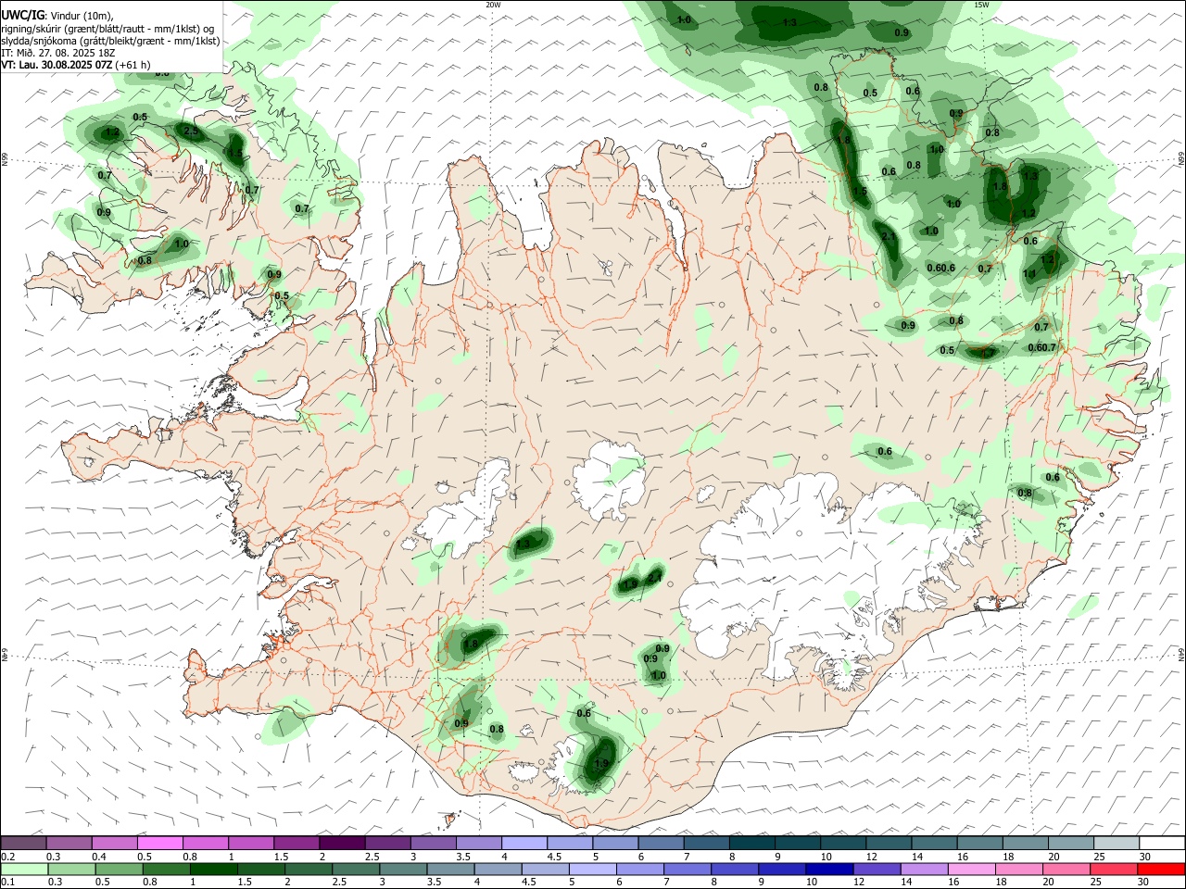Screen dimensions: 1186x889
Task: Click the lightest green 0.1–0.3 lower swatch
Action: point(25,870)
